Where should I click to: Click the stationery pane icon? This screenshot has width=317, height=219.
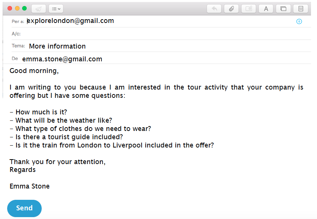(x=300, y=9)
